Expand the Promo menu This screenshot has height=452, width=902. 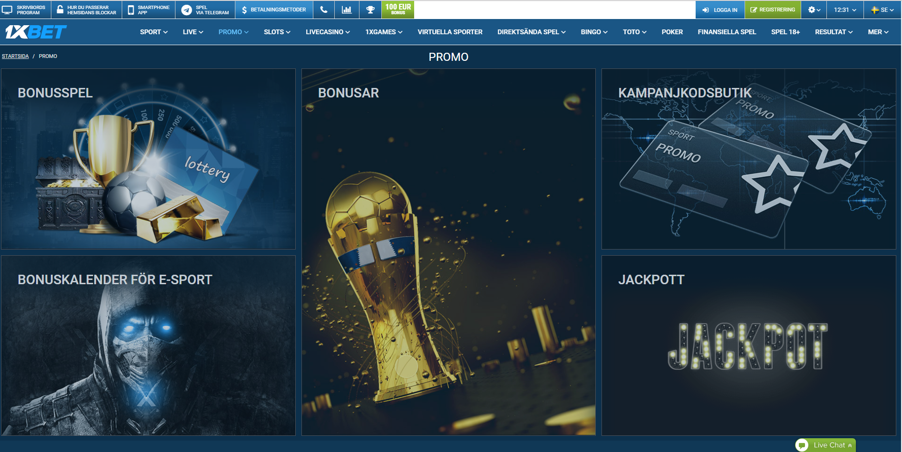click(x=233, y=32)
